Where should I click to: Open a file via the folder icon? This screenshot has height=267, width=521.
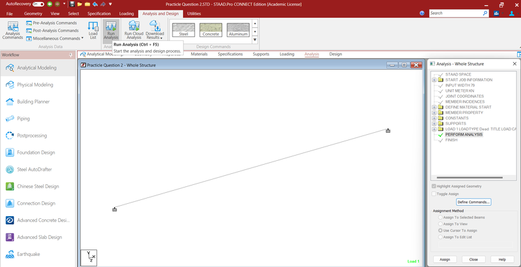(x=79, y=5)
